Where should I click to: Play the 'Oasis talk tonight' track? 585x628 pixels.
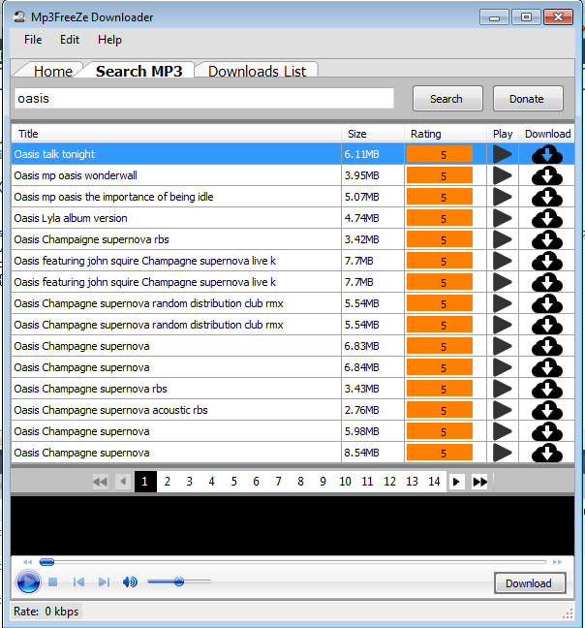[x=502, y=154]
